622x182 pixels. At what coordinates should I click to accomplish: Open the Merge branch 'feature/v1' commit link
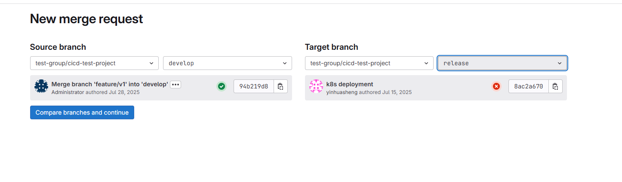click(x=110, y=84)
